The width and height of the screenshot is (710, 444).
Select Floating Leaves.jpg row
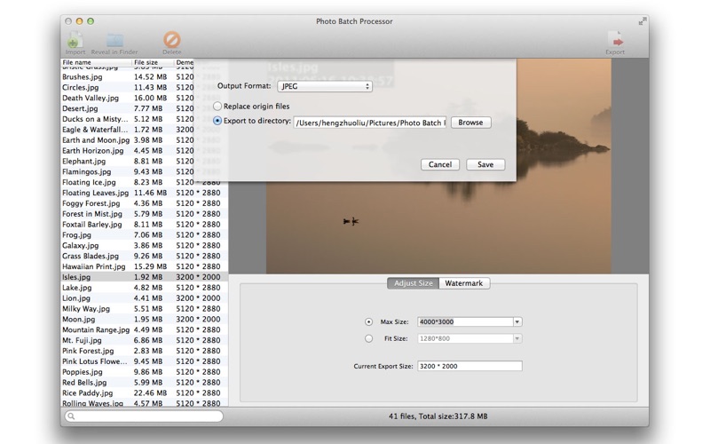click(x=144, y=193)
